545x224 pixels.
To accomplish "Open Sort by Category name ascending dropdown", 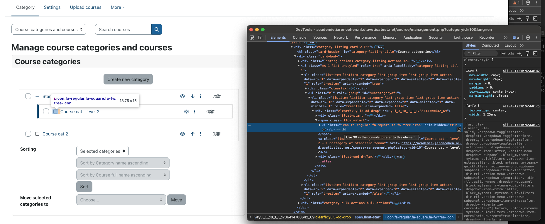I will coord(123,163).
